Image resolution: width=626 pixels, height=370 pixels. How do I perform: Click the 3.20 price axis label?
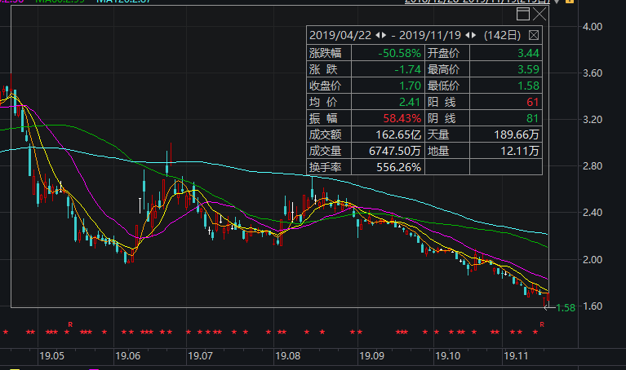point(593,120)
